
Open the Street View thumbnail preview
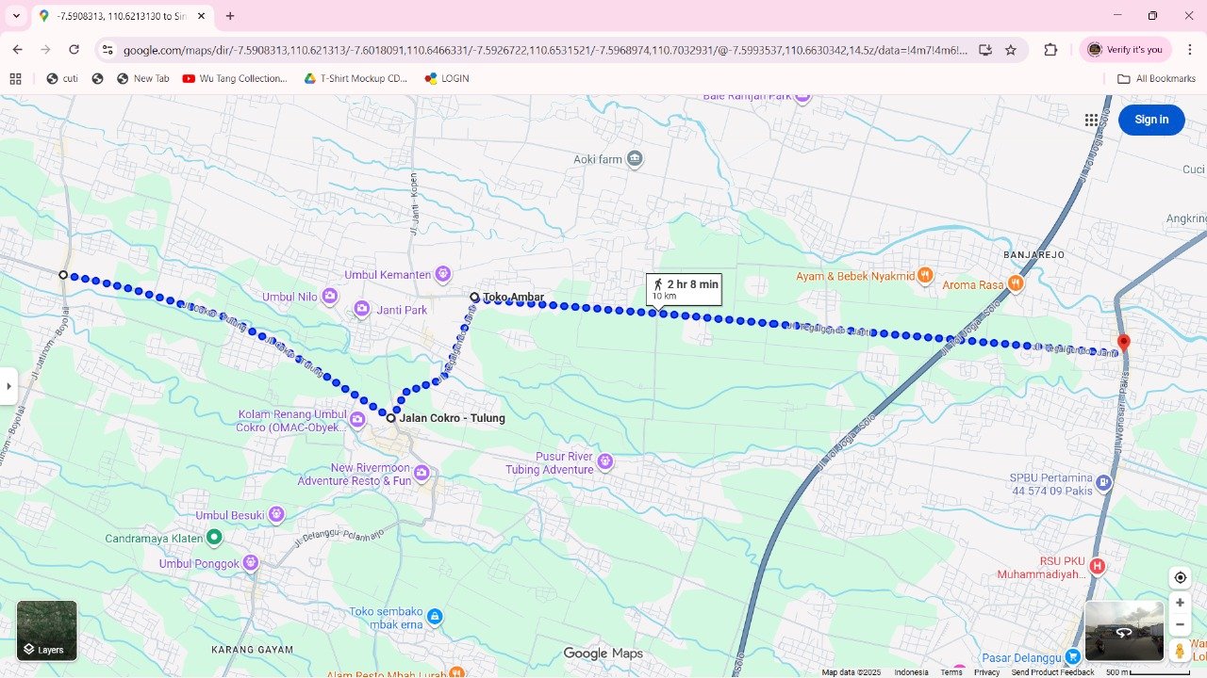(x=1123, y=631)
